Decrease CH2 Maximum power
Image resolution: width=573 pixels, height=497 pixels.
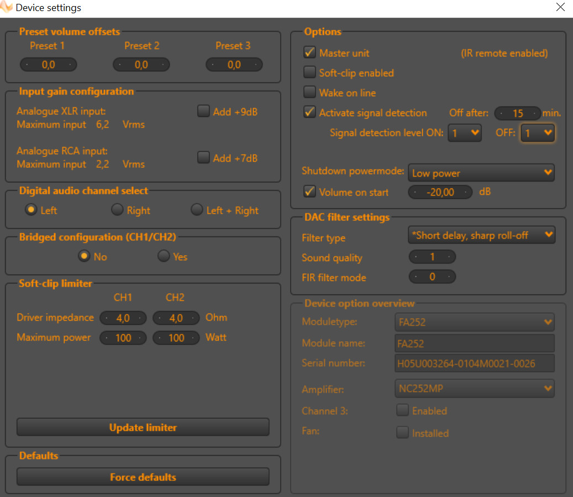pyautogui.click(x=160, y=338)
